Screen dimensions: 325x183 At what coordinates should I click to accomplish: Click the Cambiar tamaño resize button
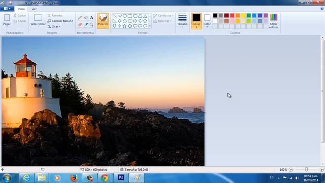pyautogui.click(x=60, y=21)
